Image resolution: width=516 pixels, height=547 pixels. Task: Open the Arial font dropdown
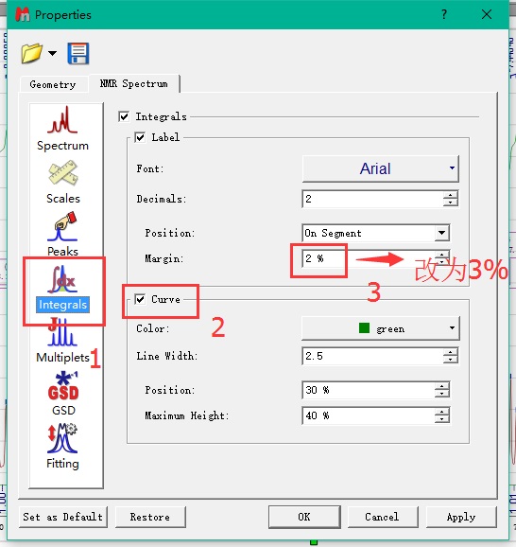[x=381, y=168]
